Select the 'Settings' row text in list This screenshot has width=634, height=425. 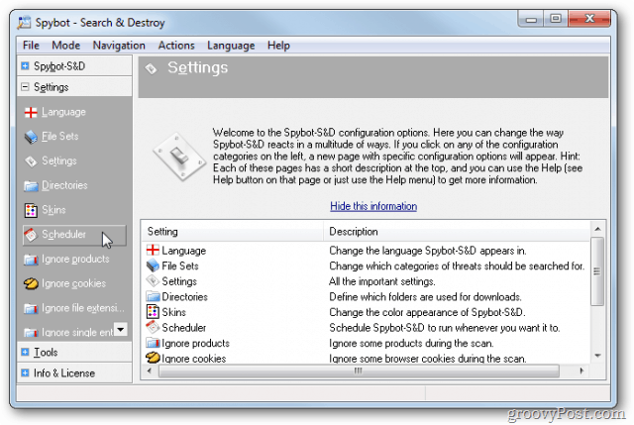click(179, 281)
